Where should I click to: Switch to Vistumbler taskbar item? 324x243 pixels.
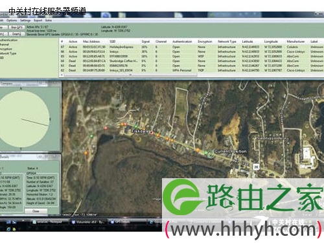88,222
